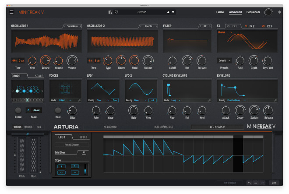
Task: Like the preset with heart icon
Action: [116, 12]
